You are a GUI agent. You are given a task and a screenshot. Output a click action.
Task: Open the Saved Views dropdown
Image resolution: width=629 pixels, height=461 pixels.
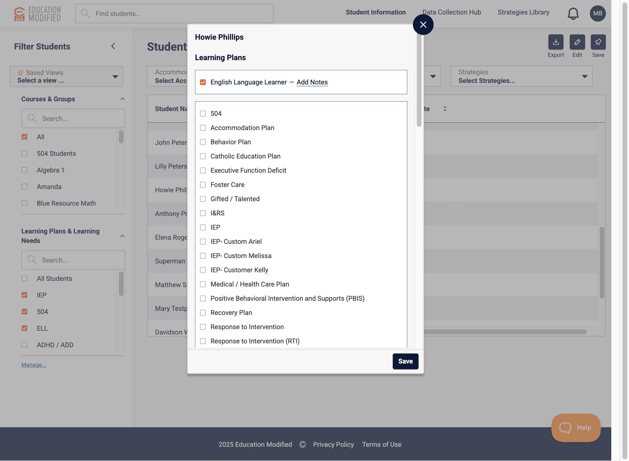[66, 77]
